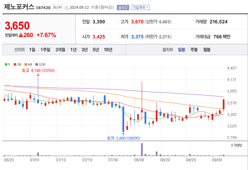Viewport: 248px width, 170px height.
Task: Click the stock code 187420
Action: 43,8
